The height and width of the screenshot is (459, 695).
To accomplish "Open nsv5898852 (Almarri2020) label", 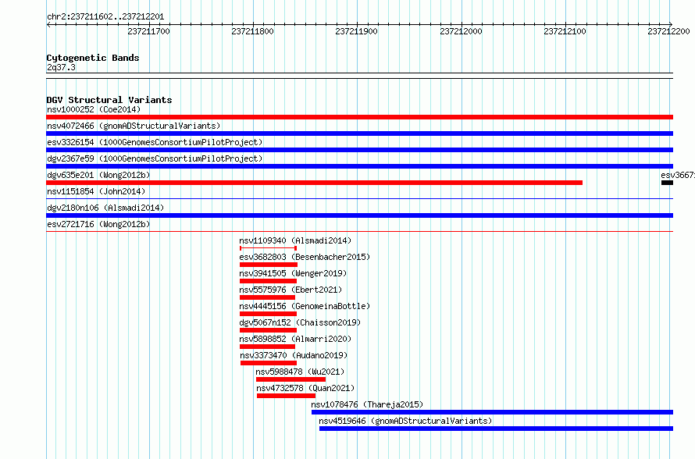I will [x=295, y=339].
